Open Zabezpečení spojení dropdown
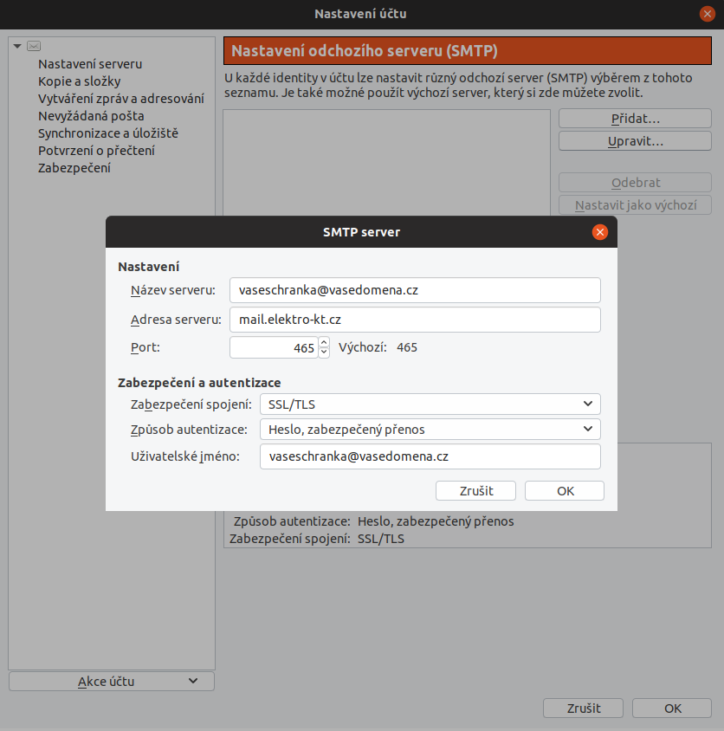 click(430, 404)
